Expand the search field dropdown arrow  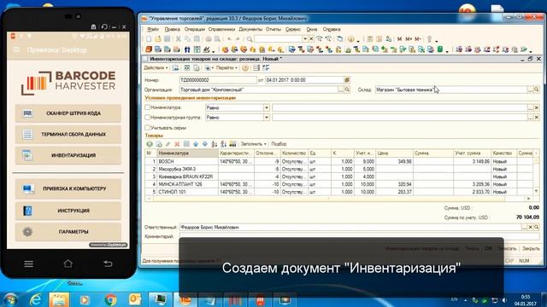coord(305,39)
